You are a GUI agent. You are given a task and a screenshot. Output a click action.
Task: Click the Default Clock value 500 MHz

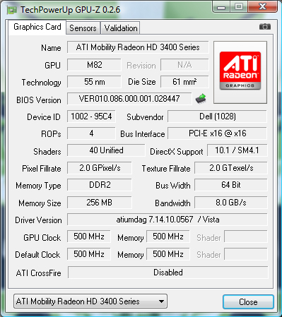(89, 254)
